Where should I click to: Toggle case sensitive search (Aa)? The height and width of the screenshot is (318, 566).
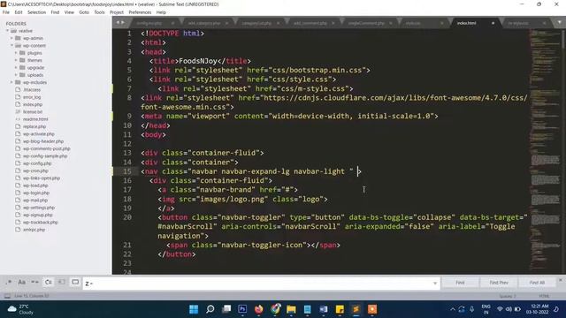[21, 283]
